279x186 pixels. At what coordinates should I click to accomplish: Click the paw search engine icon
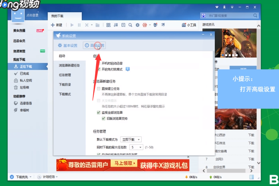[203, 15]
